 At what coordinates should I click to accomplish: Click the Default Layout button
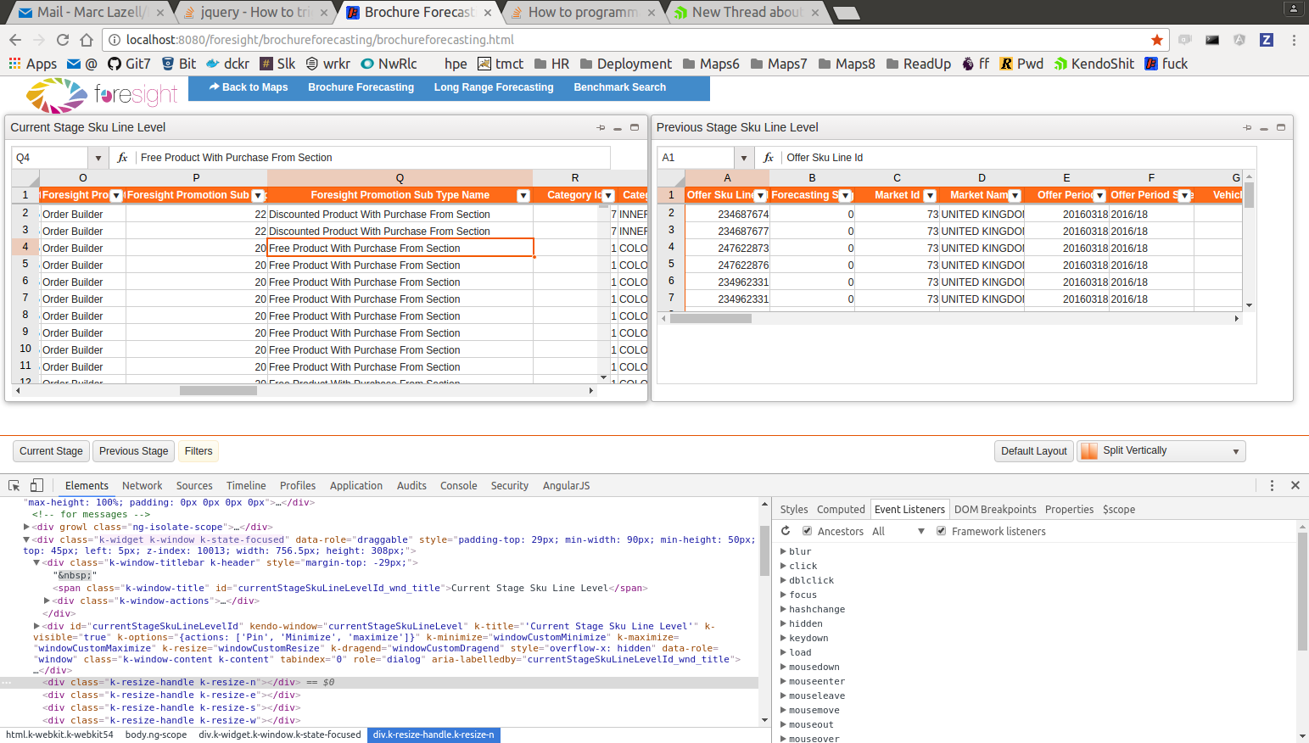(x=1033, y=451)
